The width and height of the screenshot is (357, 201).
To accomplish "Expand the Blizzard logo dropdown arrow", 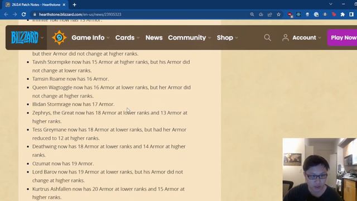I will click(x=42, y=38).
